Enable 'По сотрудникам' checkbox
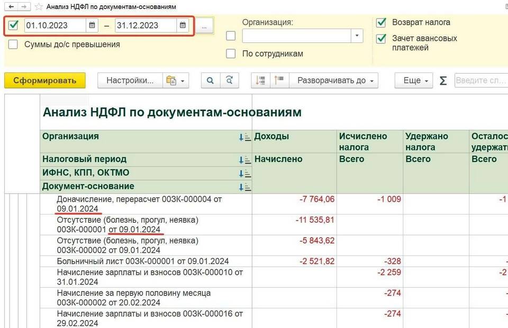This screenshot has width=508, height=328. [x=231, y=53]
